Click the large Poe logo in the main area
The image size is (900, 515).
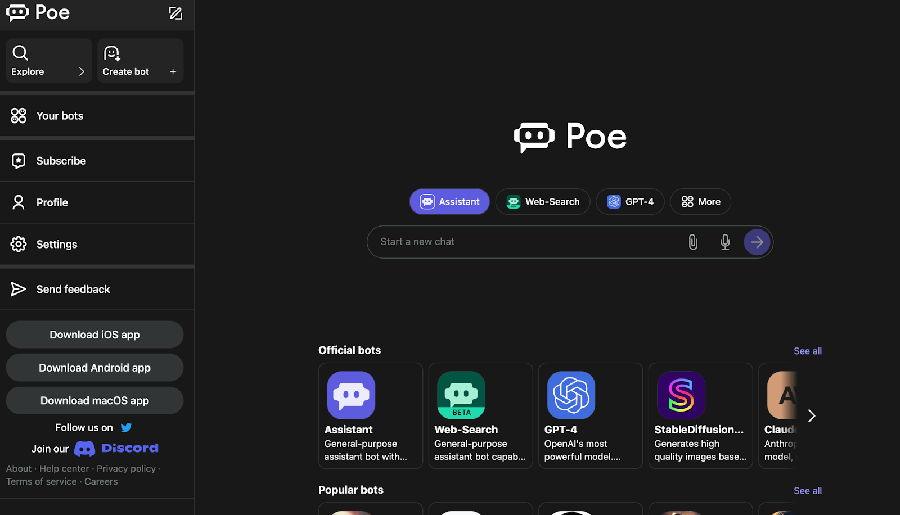point(570,137)
